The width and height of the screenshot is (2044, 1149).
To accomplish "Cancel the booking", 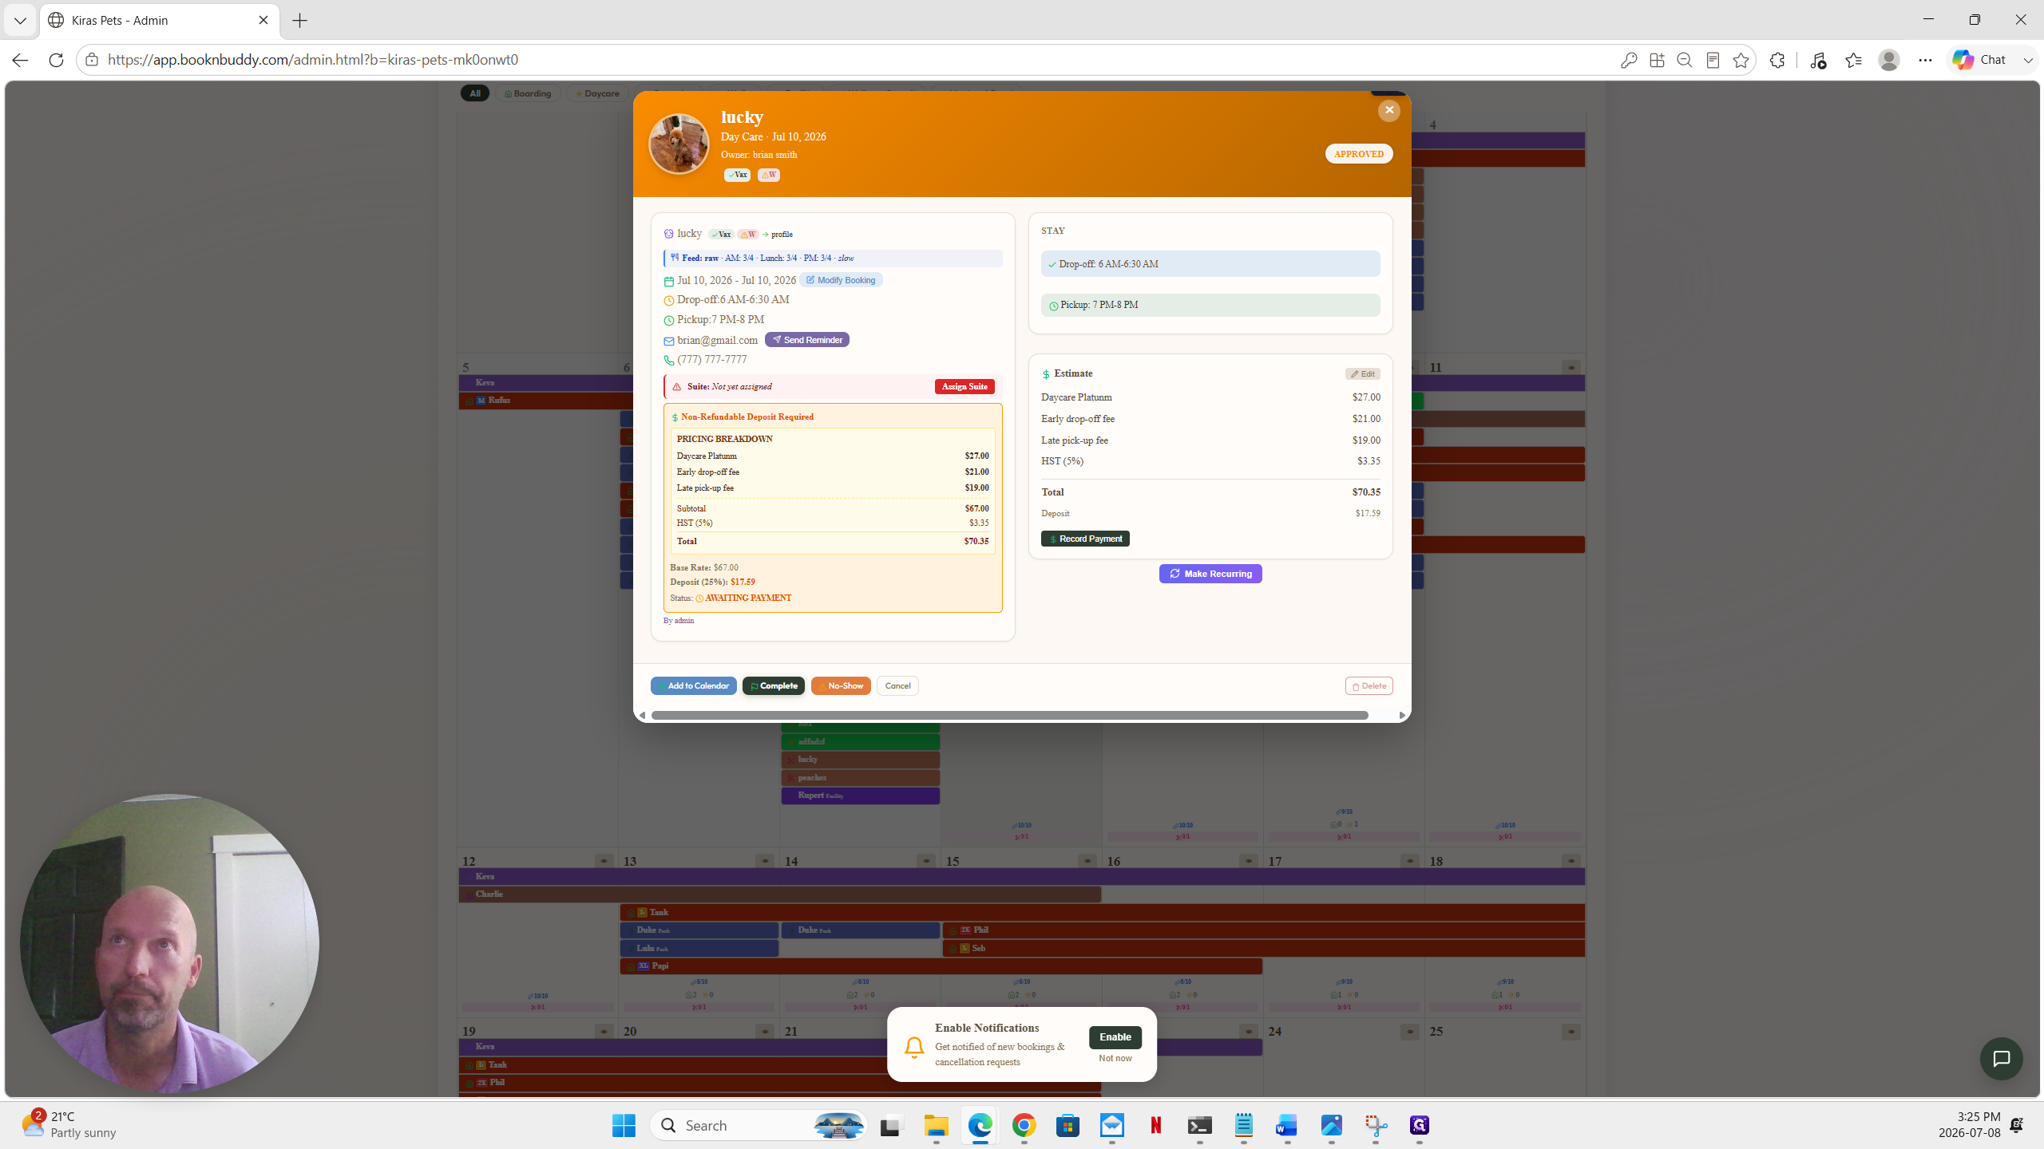I will pos(897,686).
